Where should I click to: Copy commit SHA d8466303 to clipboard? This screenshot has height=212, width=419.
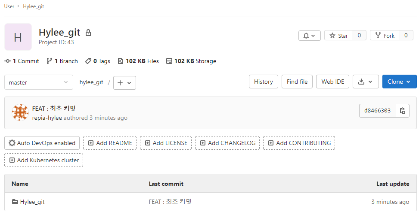403,111
